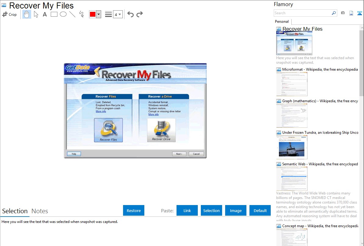Select the 'Microformat - Wikipedia, the free encyclopedia' title
Viewport: 364px width, 246px height.
320,69
